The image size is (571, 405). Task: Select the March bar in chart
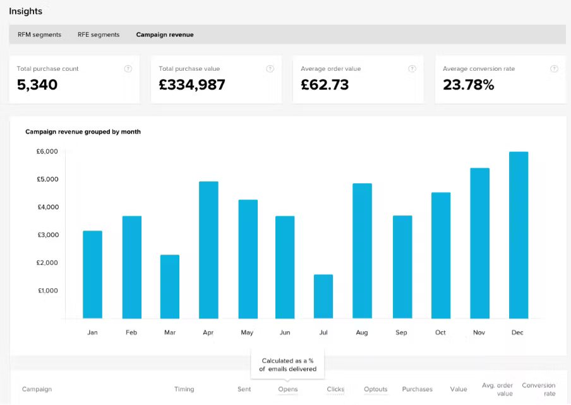[x=170, y=286]
